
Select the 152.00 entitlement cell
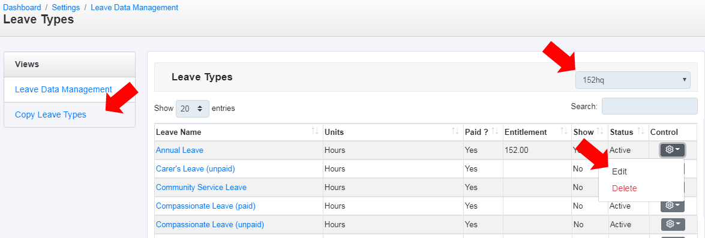tap(537, 150)
